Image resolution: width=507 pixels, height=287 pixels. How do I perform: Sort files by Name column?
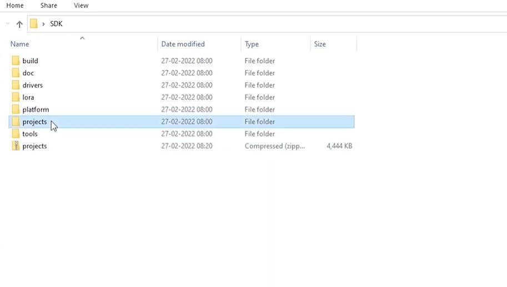pos(20,44)
